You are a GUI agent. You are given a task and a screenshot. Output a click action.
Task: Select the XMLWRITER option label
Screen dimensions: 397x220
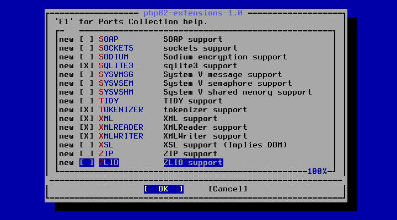pos(121,136)
